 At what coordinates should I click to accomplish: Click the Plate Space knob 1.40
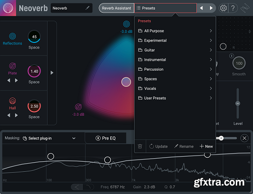coord(34,71)
